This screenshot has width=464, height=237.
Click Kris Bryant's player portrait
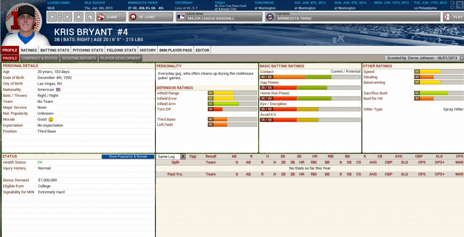pyautogui.click(x=22, y=23)
